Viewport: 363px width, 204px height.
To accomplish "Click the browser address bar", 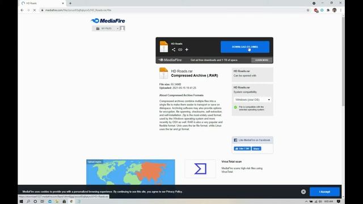I will [172, 10].
